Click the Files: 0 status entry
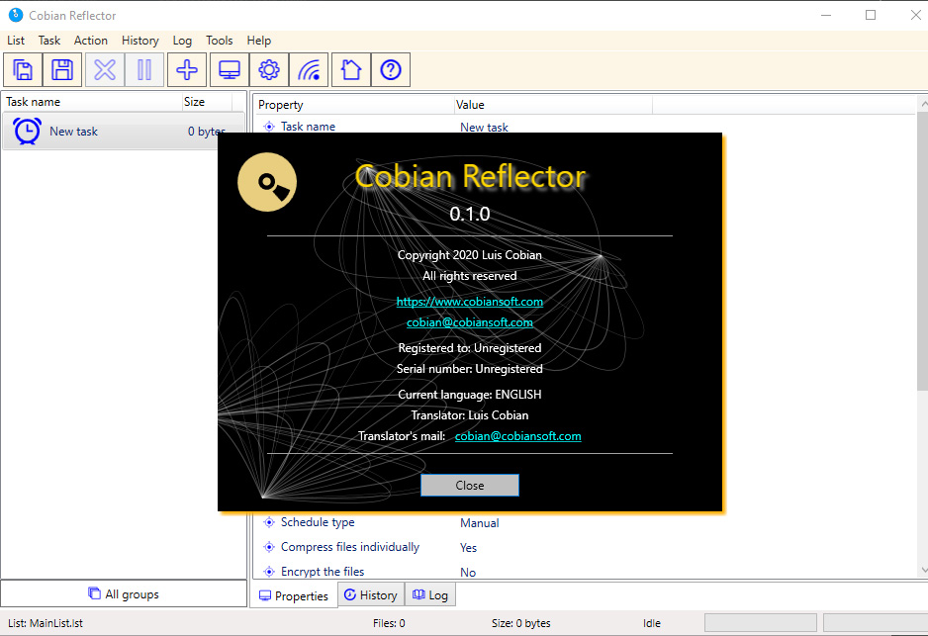The height and width of the screenshot is (636, 928). (x=389, y=623)
